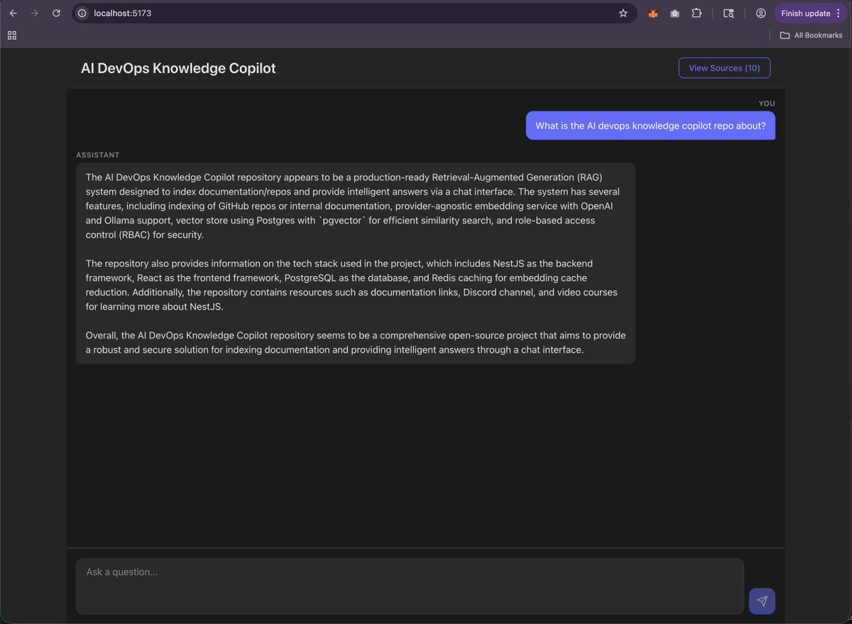Open the Extensions puzzle menu
The height and width of the screenshot is (624, 852).
pos(697,13)
